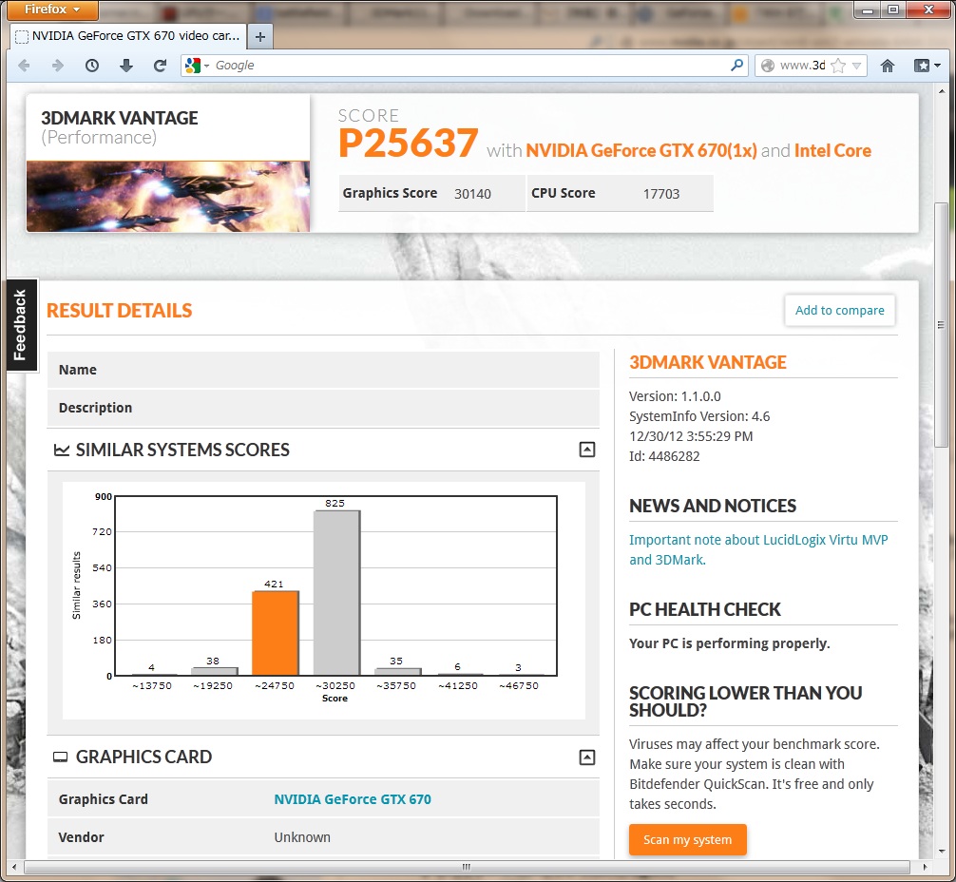Open the downloads arrow icon
956x882 pixels.
[x=126, y=66]
